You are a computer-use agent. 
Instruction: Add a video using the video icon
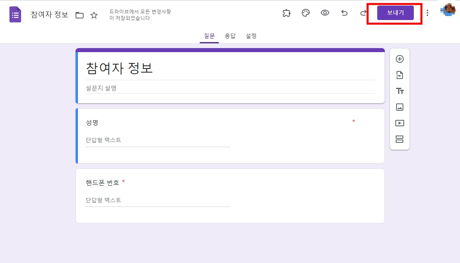(400, 123)
